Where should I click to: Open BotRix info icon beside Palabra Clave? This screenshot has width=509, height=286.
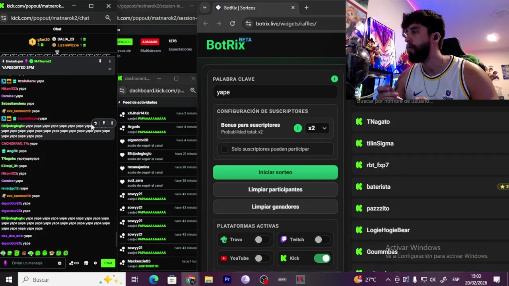click(x=334, y=79)
